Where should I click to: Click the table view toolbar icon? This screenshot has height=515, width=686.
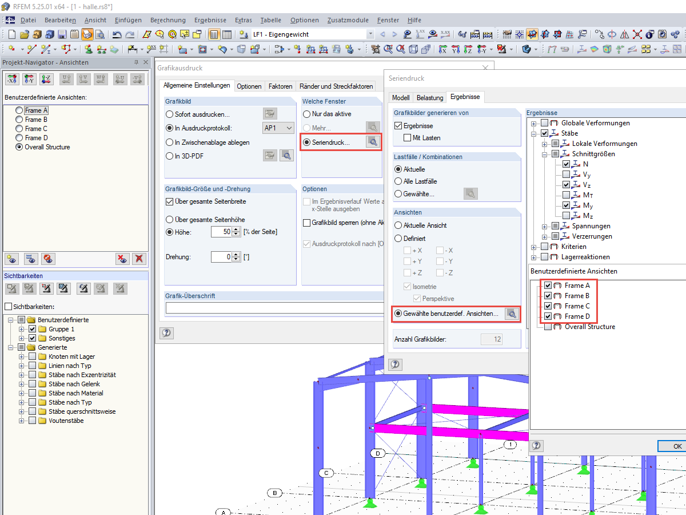227,34
